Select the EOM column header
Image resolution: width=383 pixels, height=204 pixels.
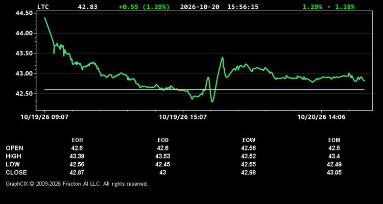click(x=334, y=140)
